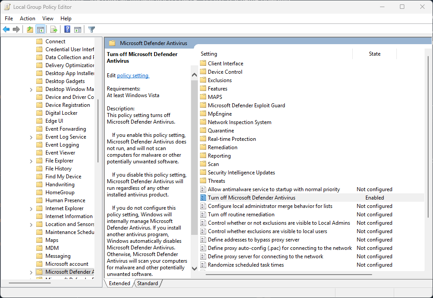The height and width of the screenshot is (298, 433).
Task: Expand the Internet Explorer tree node
Action: (31, 209)
